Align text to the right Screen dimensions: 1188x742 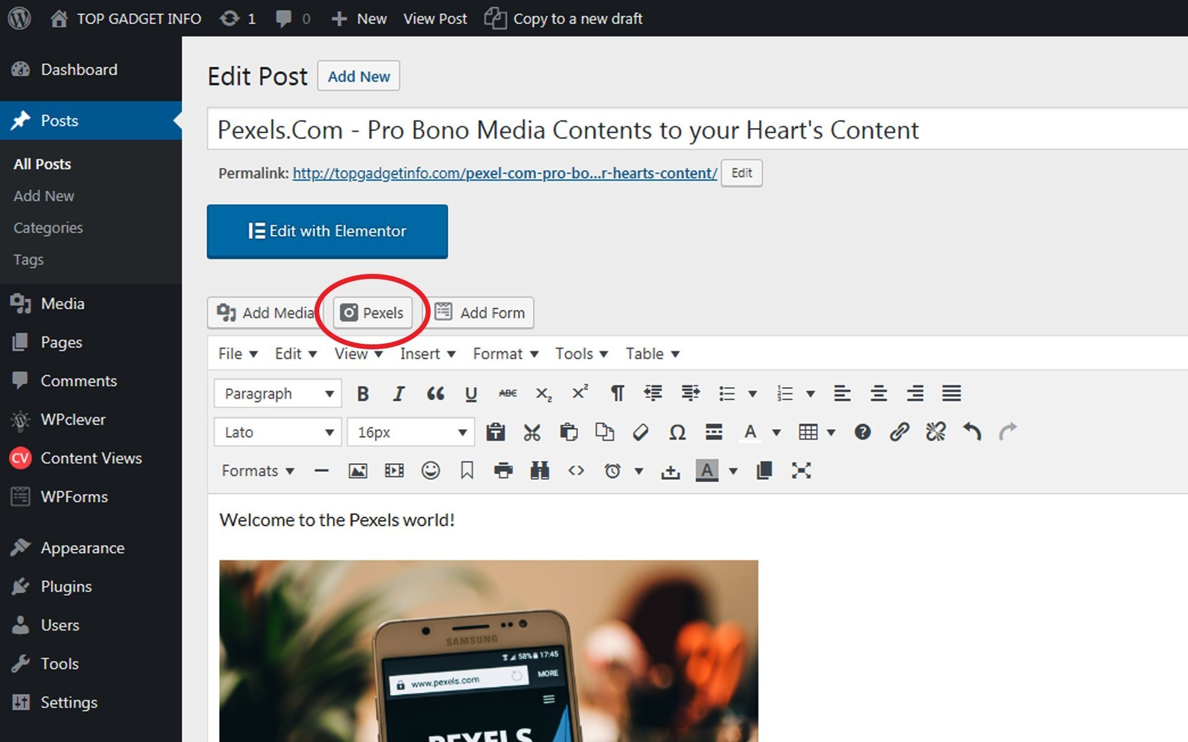[x=915, y=393]
